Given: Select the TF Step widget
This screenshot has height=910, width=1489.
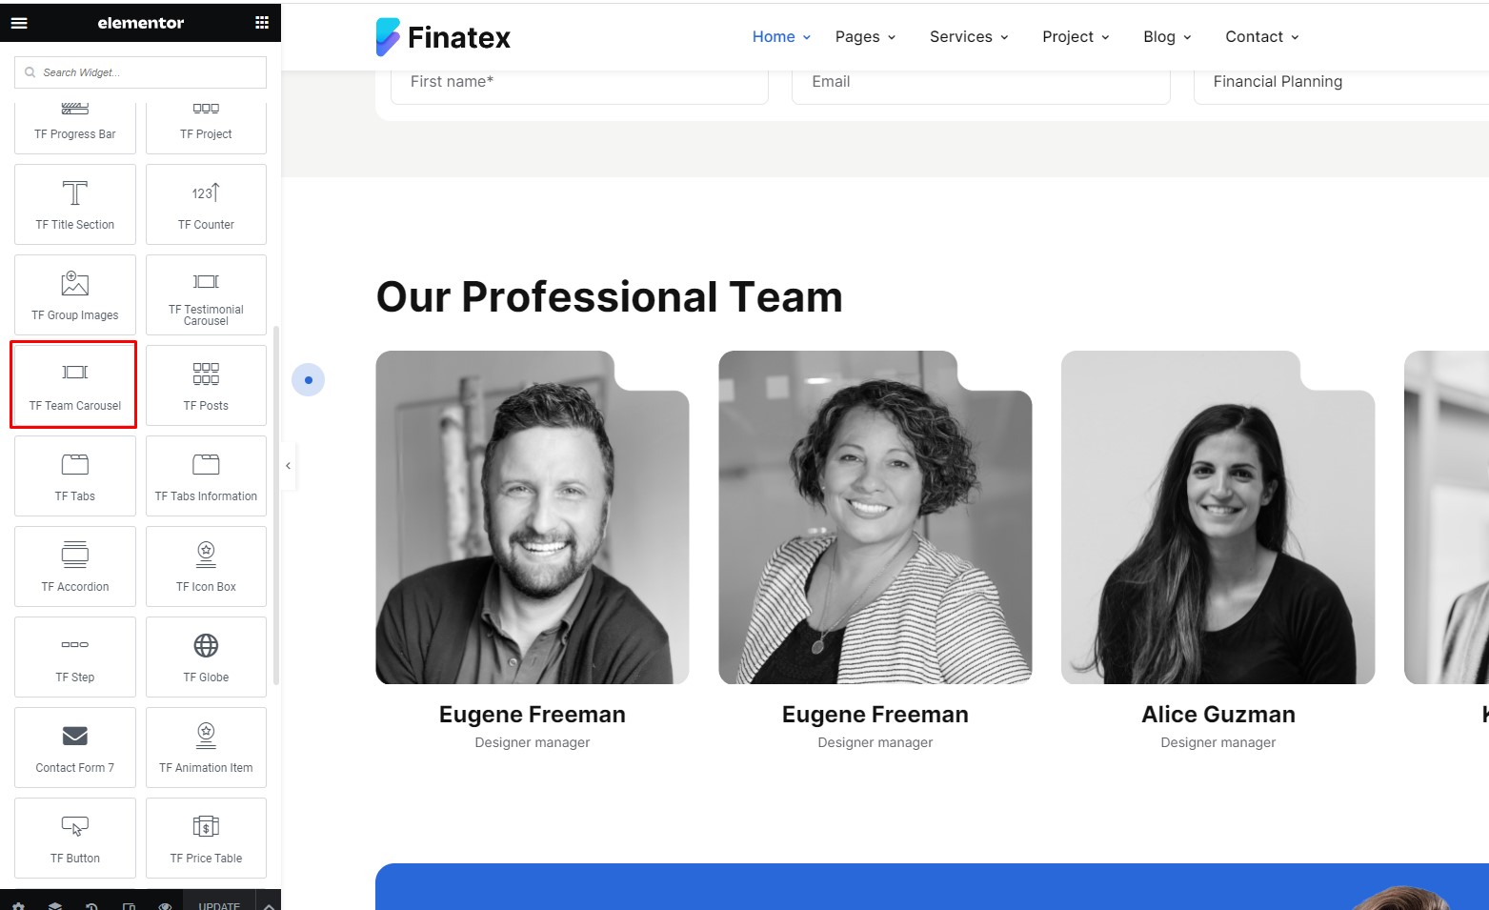Looking at the screenshot, I should coord(75,657).
